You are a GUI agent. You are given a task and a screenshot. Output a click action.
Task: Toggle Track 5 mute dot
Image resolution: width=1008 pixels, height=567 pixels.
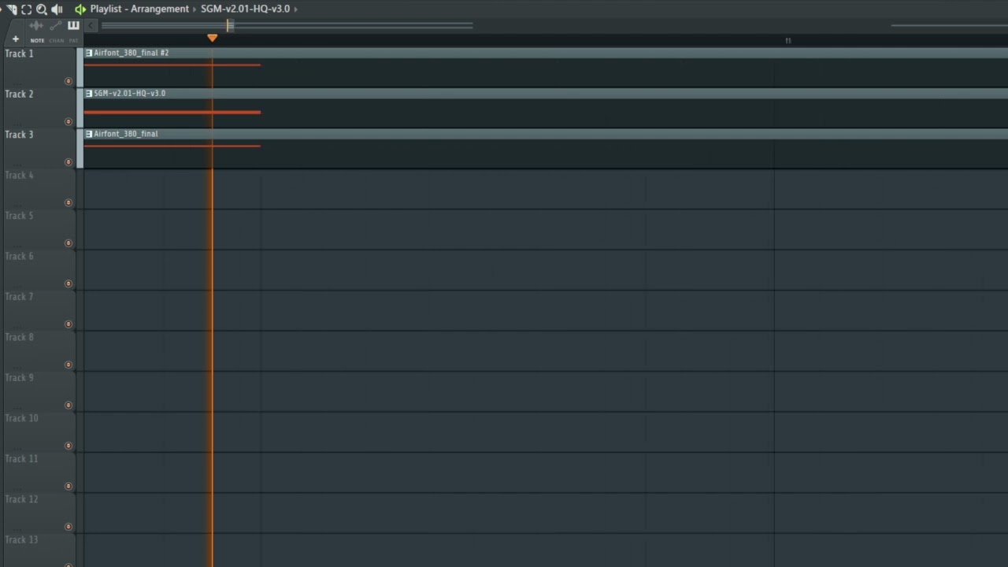[69, 243]
